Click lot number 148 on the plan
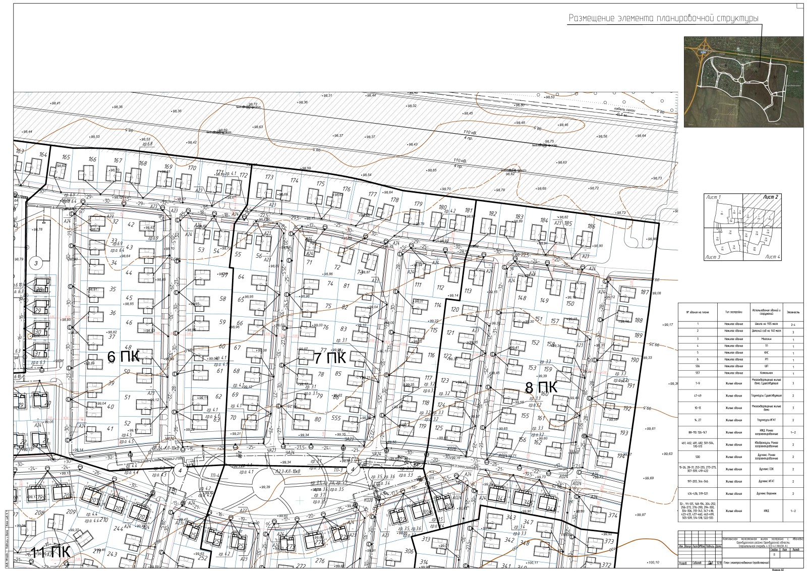This screenshot has height=571, width=807. 522,298
